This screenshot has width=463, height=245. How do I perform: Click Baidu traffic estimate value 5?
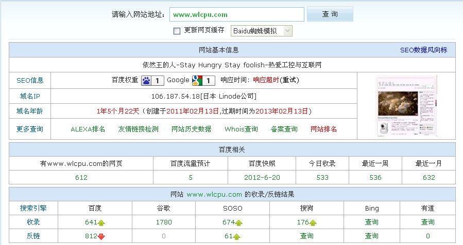pos(191,178)
